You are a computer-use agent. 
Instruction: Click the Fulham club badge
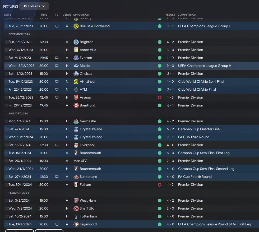tap(76, 185)
